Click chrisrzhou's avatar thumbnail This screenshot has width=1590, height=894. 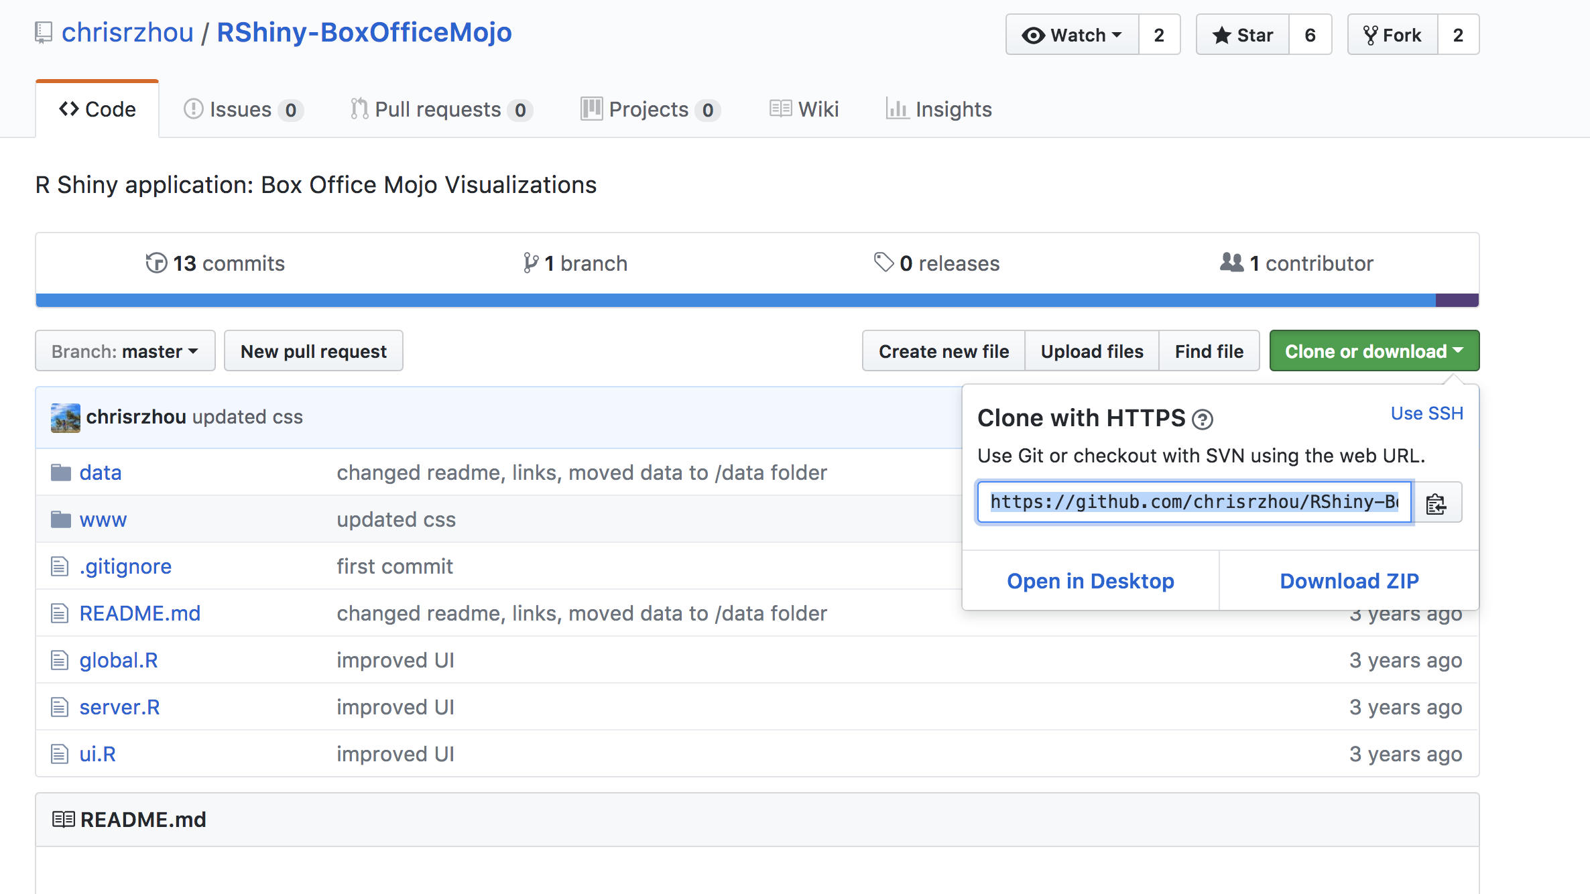click(x=65, y=418)
